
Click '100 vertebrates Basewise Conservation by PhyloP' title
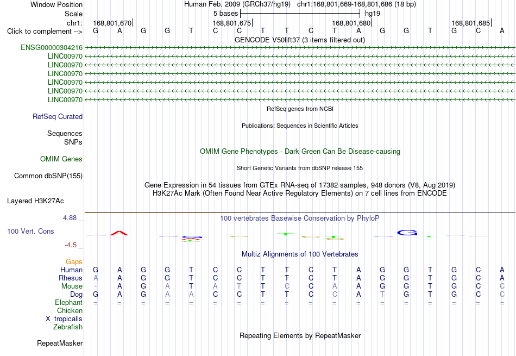[300, 218]
